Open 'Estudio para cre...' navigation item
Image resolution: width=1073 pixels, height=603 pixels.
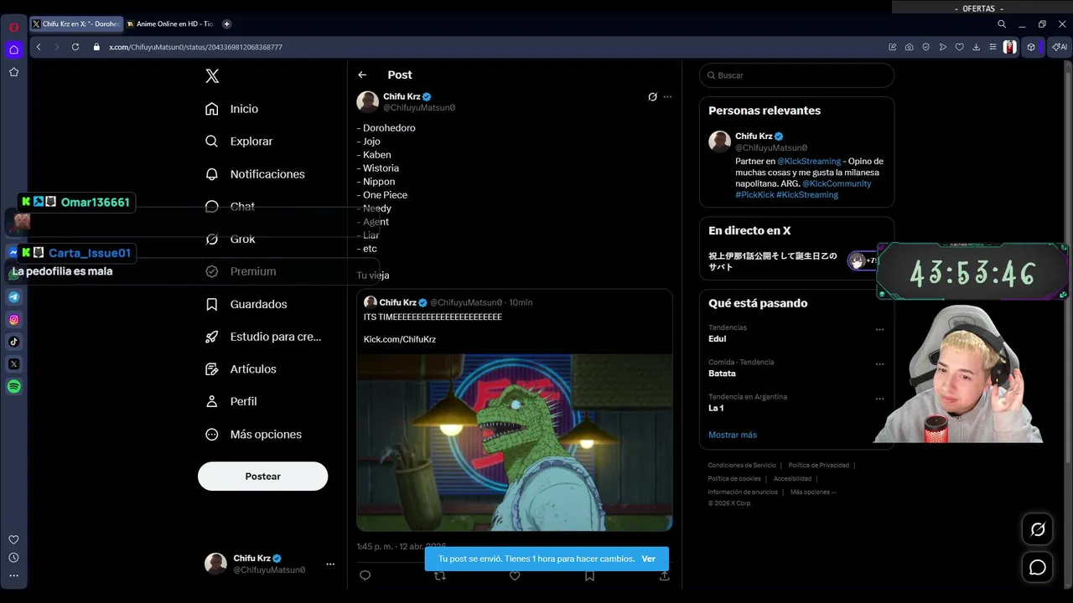264,337
